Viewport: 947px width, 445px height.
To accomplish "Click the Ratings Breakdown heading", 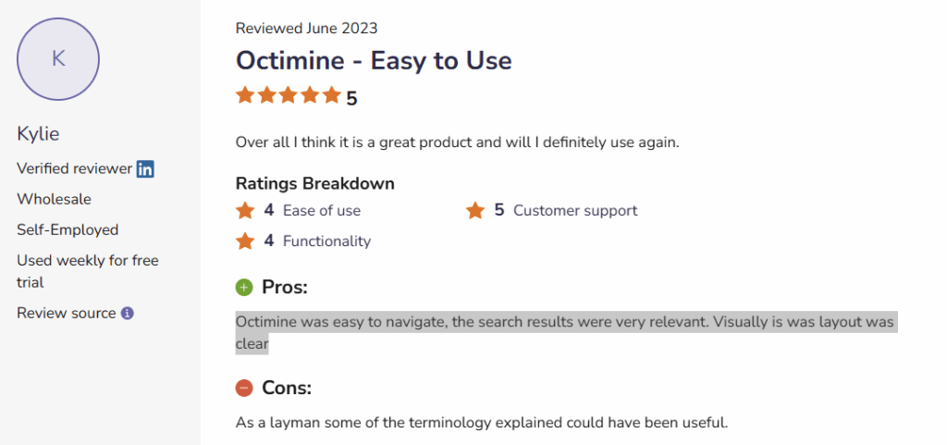I will click(314, 183).
